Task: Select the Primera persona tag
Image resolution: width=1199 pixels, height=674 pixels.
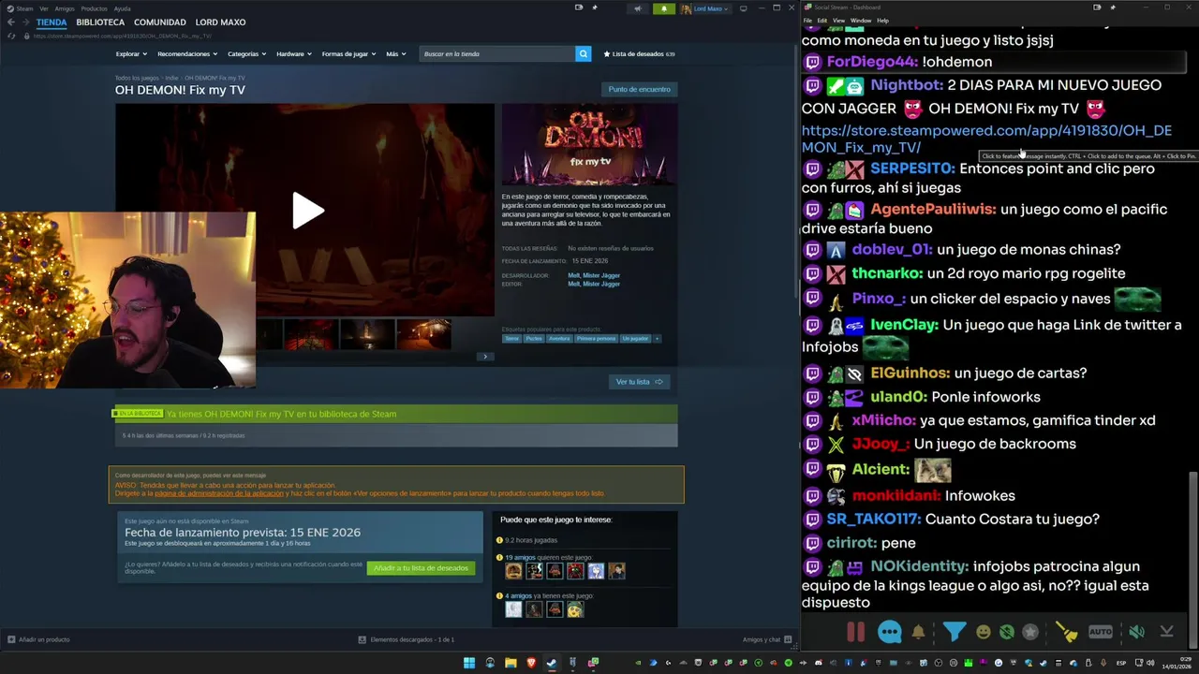Action: click(x=596, y=338)
